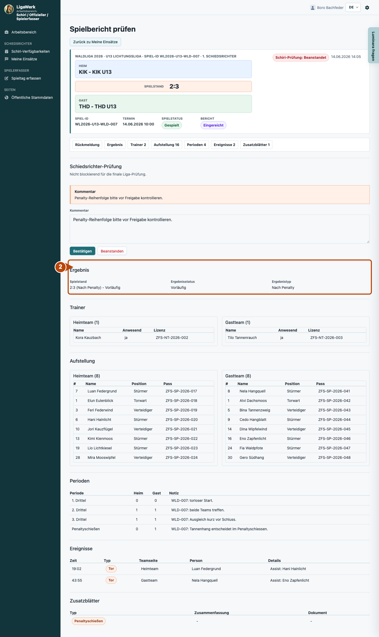Open the Luminara fragen side panel
The image size is (379, 637).
[373, 45]
